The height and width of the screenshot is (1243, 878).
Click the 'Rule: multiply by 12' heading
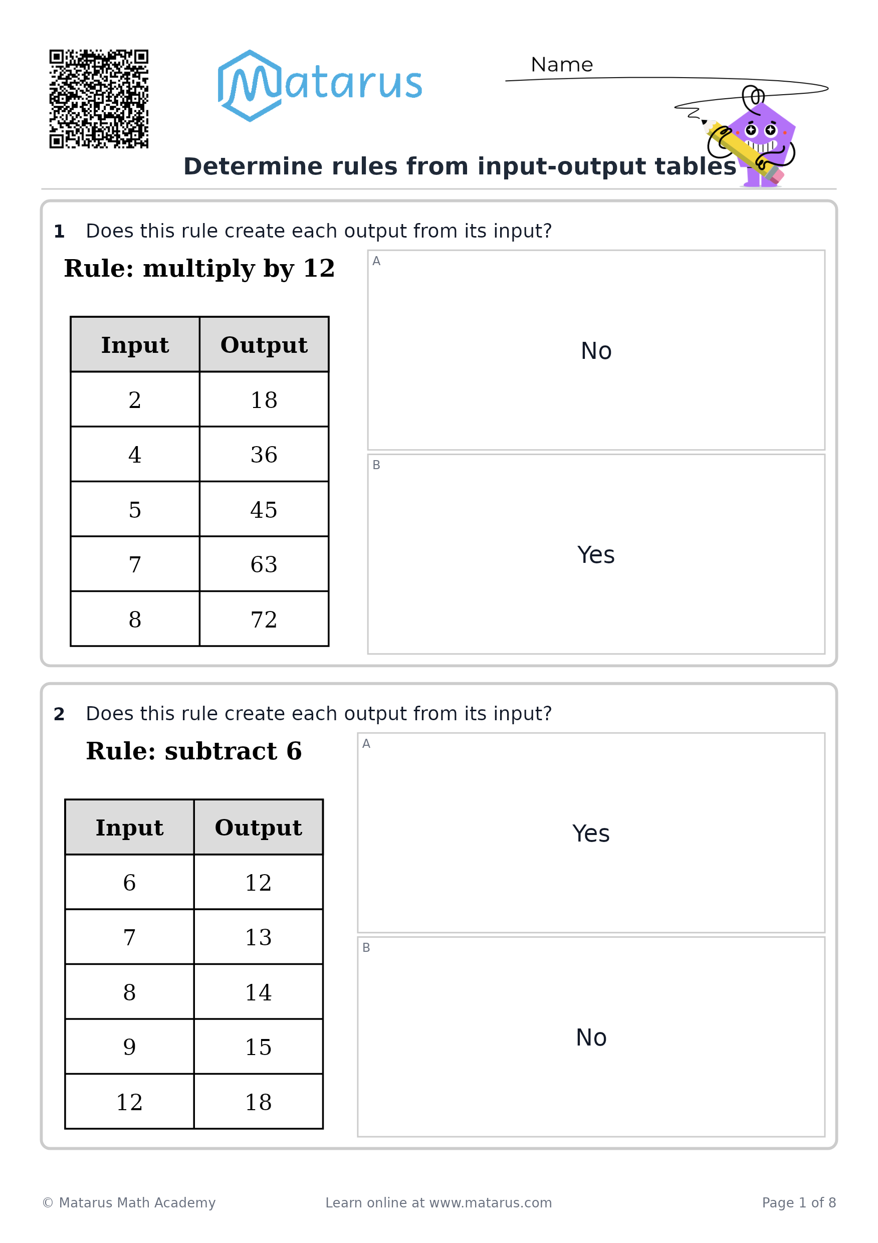click(x=199, y=269)
